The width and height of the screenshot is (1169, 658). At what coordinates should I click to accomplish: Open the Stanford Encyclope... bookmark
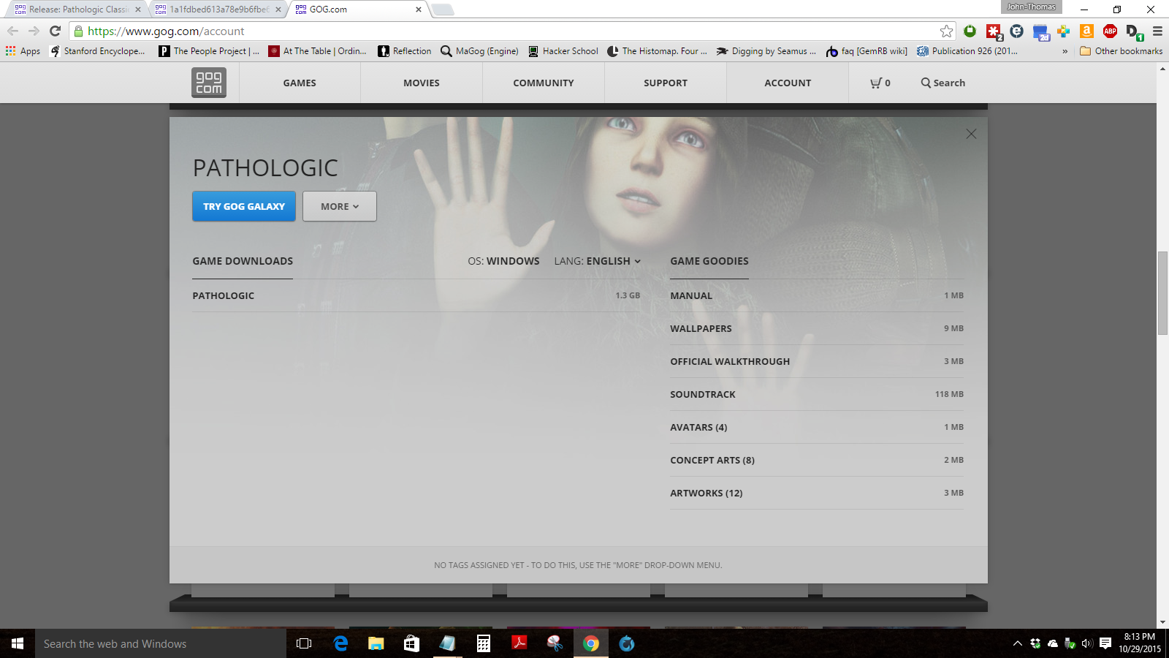click(x=97, y=51)
